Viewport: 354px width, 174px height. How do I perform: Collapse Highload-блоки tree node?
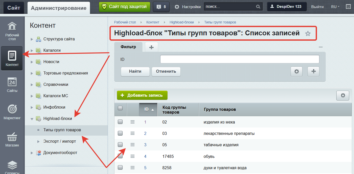[x=32, y=119]
